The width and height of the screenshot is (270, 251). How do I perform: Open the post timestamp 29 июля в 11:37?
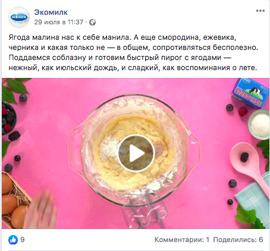(x=58, y=22)
